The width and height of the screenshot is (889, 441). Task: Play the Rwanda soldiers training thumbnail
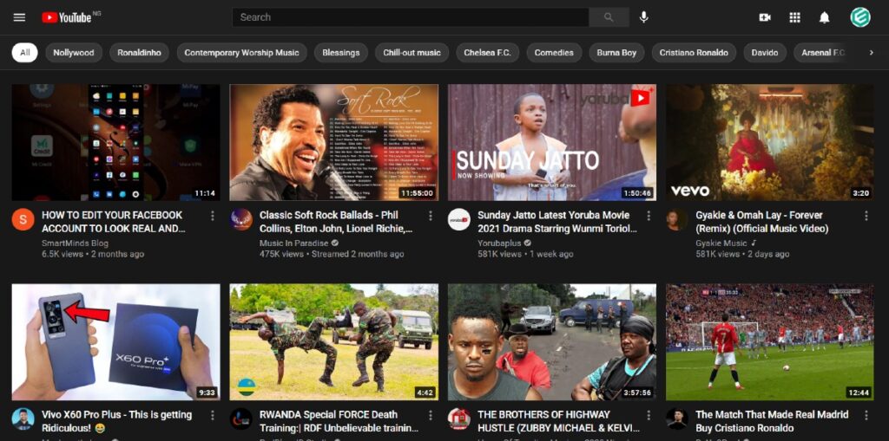point(334,342)
